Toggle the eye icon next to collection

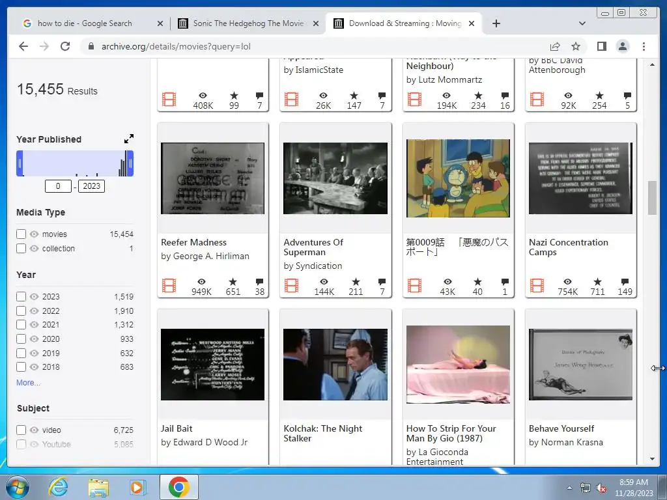point(34,248)
